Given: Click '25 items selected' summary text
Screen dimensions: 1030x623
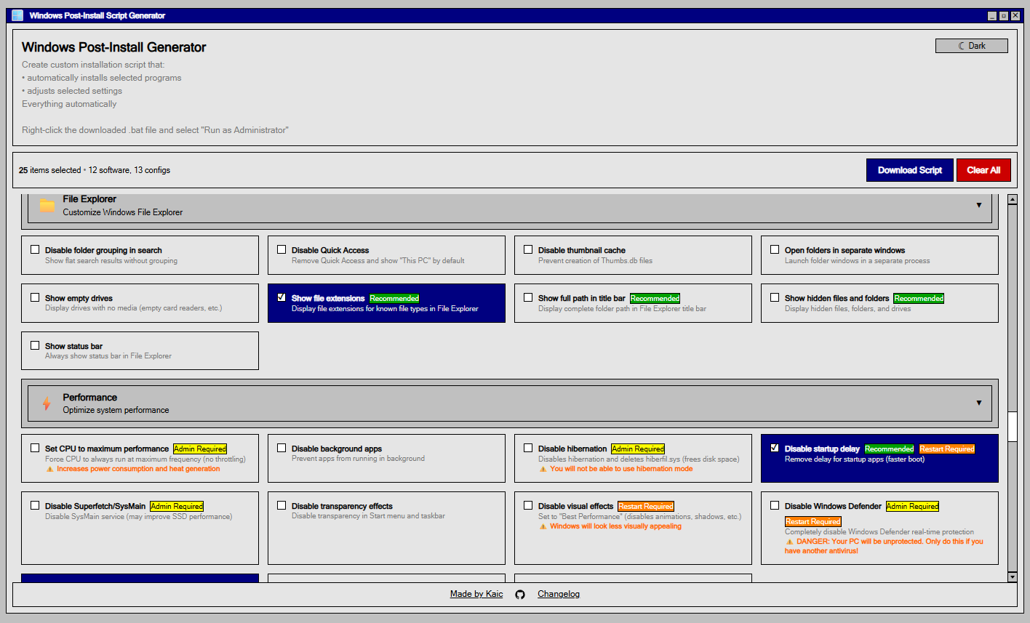Looking at the screenshot, I should coord(50,170).
